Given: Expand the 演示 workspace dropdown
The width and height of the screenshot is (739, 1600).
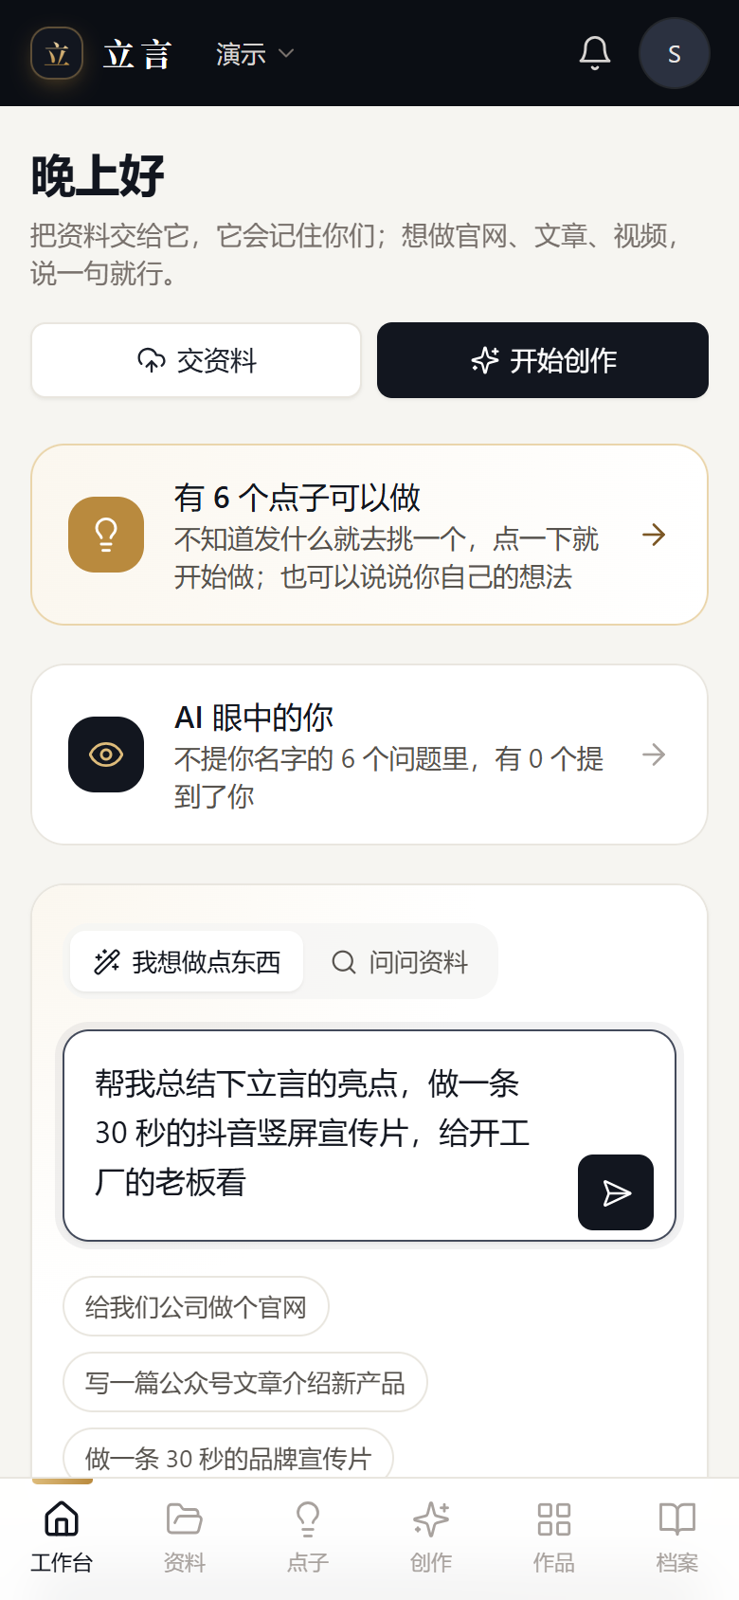Looking at the screenshot, I should coord(255,54).
